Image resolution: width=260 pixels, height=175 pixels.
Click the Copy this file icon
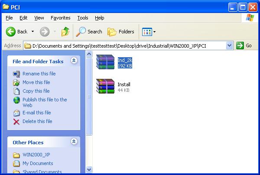pyautogui.click(x=16, y=91)
